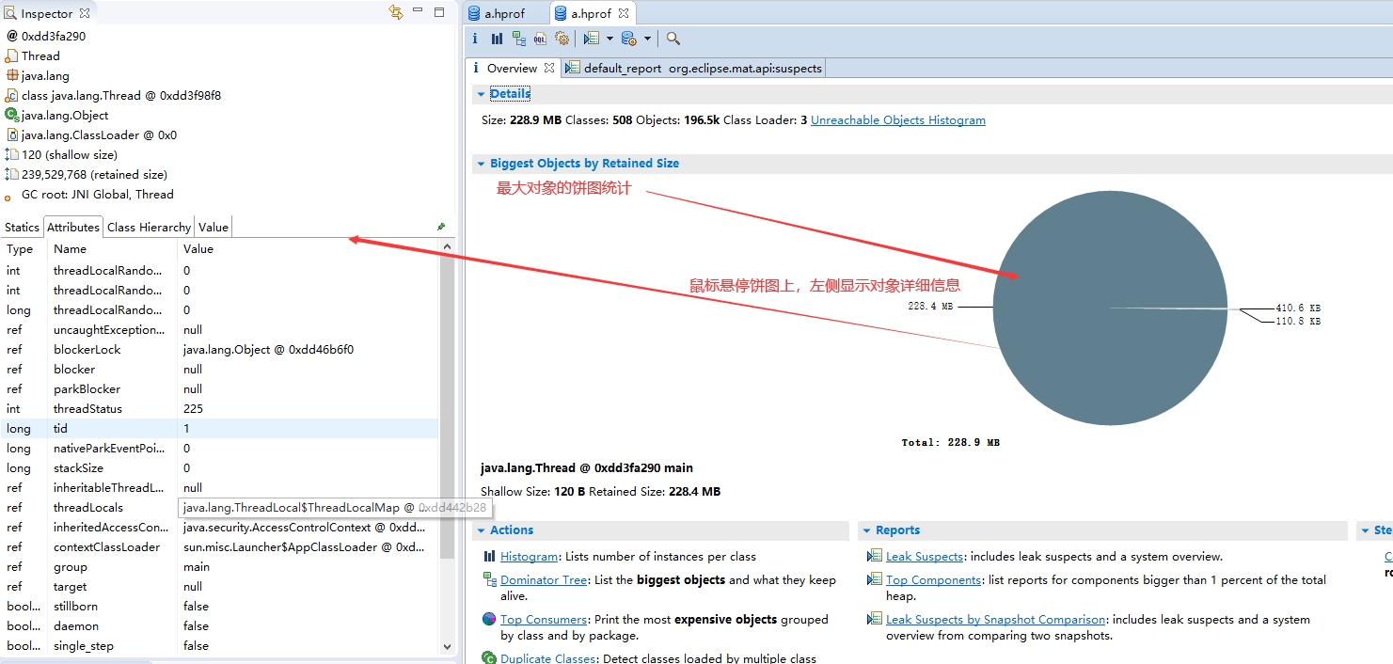
Task: Click the Run Expert System Test icon
Action: click(592, 39)
